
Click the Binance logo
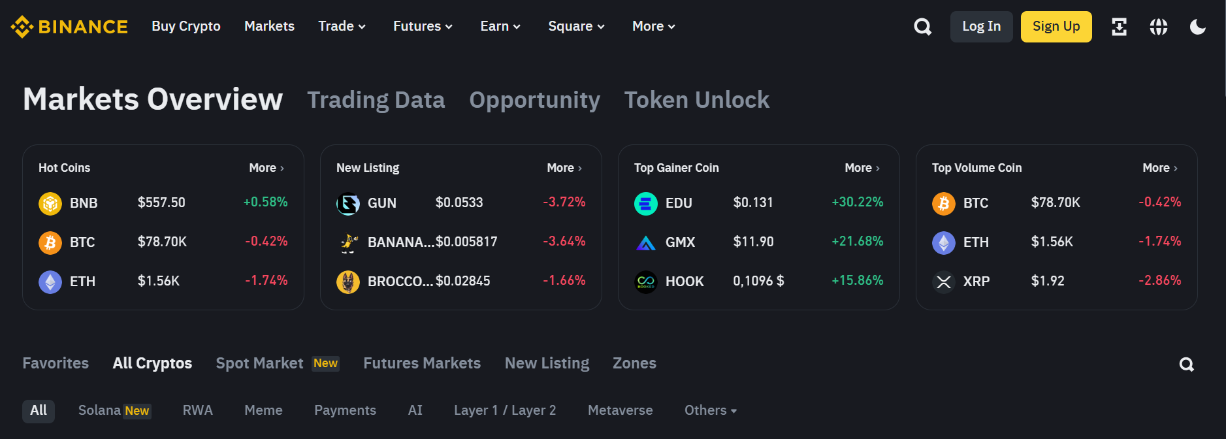coord(69,27)
